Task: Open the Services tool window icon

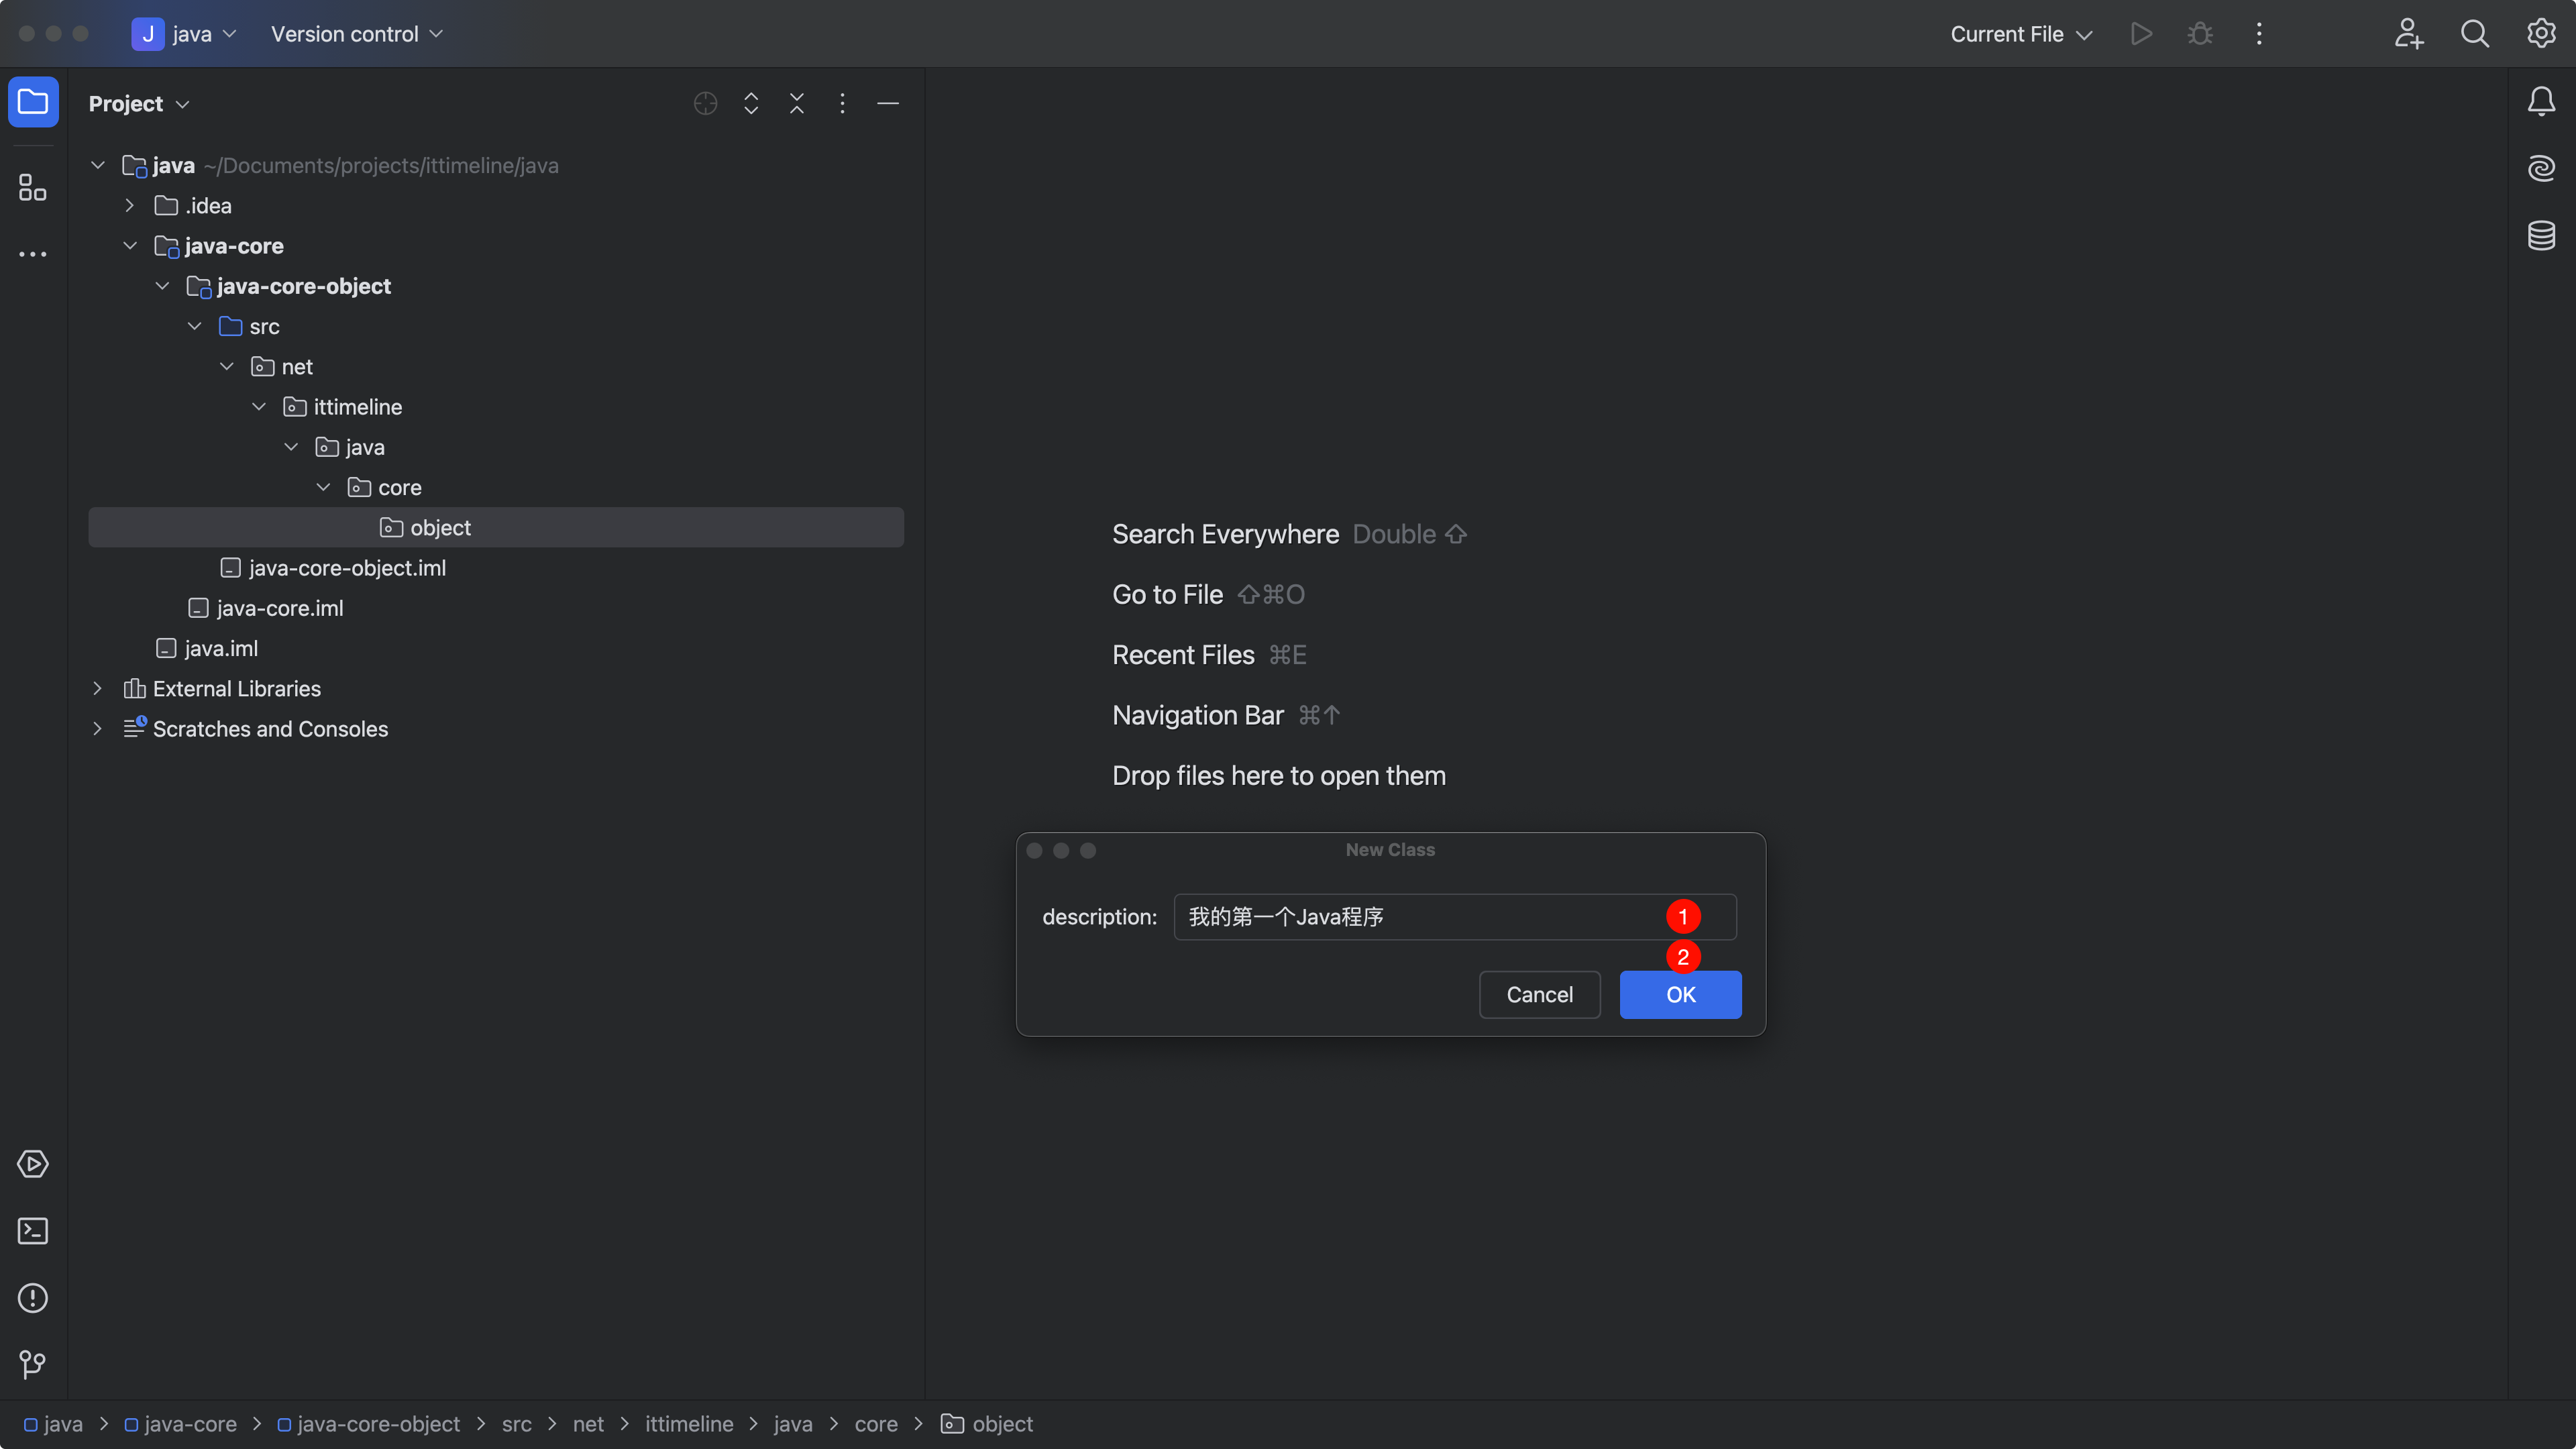Action: point(32,1164)
